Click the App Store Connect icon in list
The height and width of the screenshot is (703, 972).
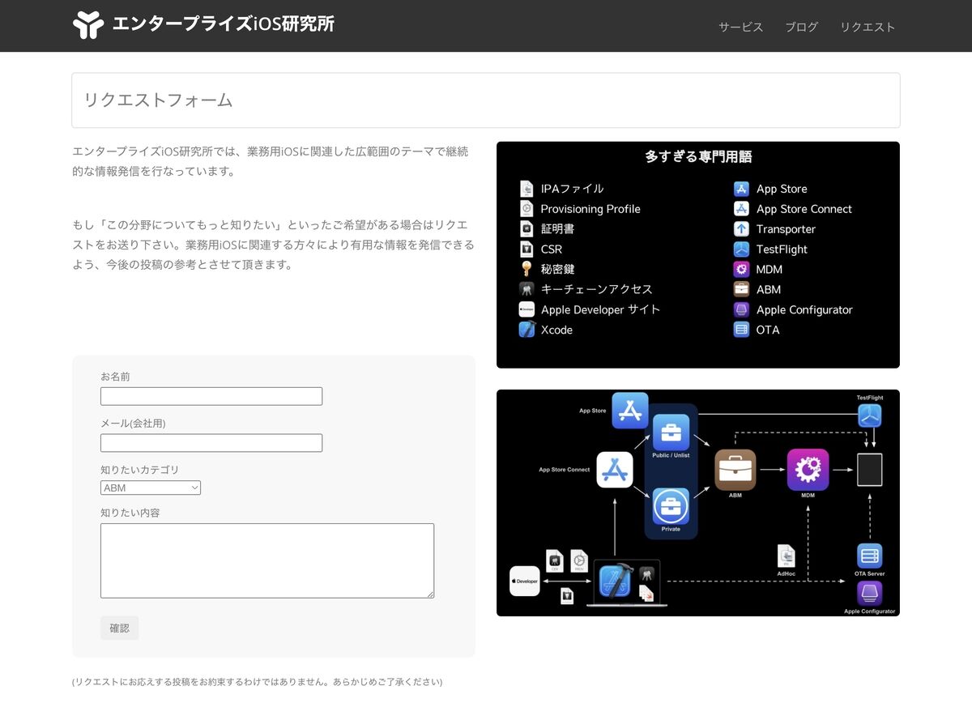click(741, 209)
